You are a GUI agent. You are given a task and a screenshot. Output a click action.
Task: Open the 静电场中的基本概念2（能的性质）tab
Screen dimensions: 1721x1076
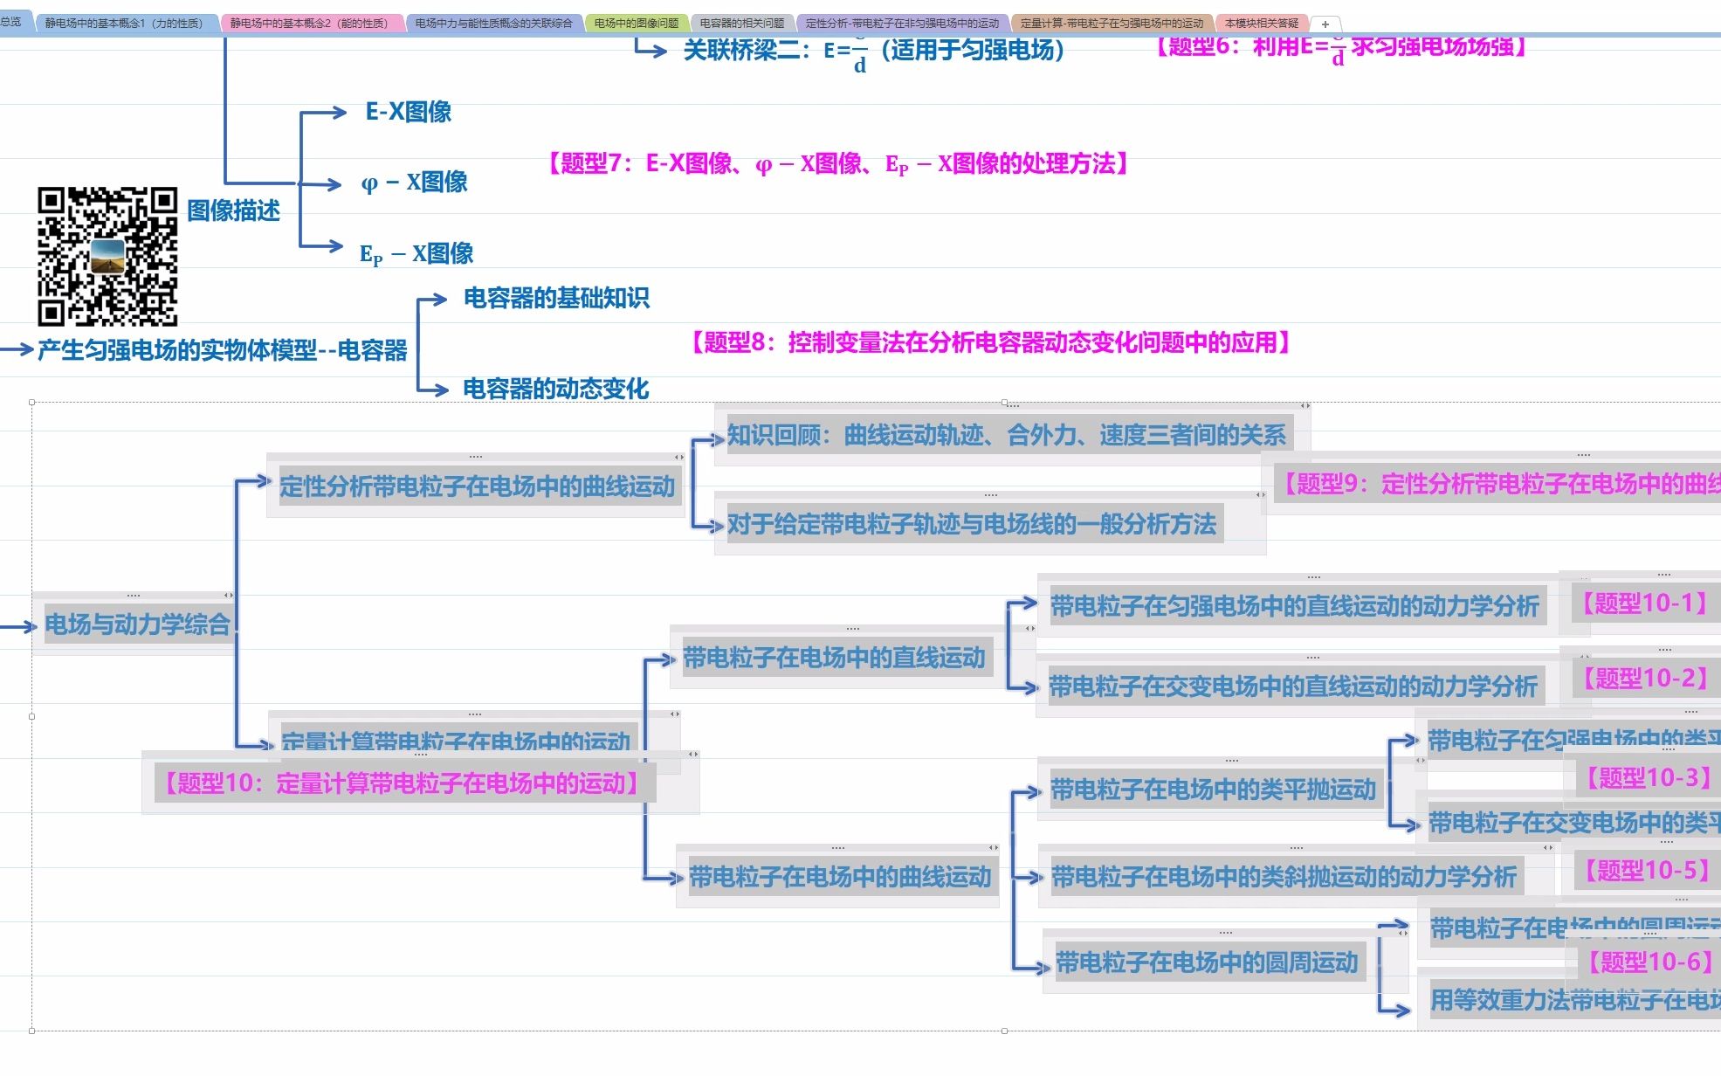(x=309, y=24)
